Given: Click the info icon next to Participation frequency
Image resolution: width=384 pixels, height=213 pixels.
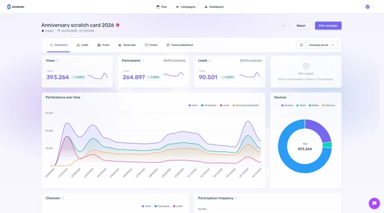Looking at the screenshot, I should (x=236, y=198).
